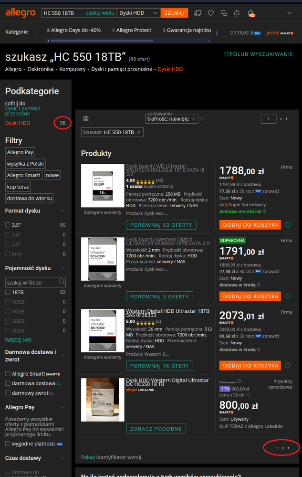Open notifications bell icon
Viewport: 302px width, 477px height.
237,13
